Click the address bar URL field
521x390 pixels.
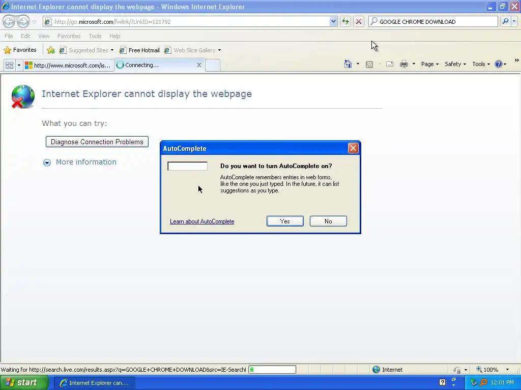[x=186, y=21]
